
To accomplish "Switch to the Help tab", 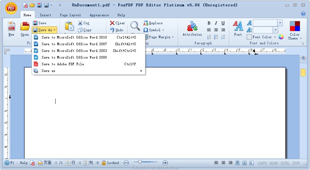I will coord(121,15).
